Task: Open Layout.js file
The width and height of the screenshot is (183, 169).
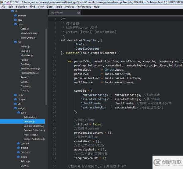Action: 25,51
